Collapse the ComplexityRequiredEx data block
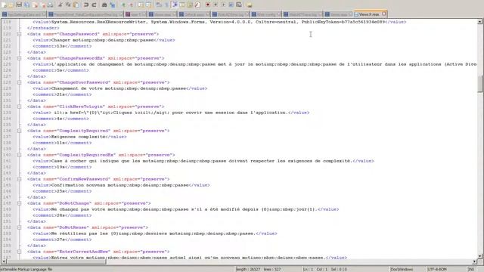The image size is (484, 272). [x=19, y=155]
